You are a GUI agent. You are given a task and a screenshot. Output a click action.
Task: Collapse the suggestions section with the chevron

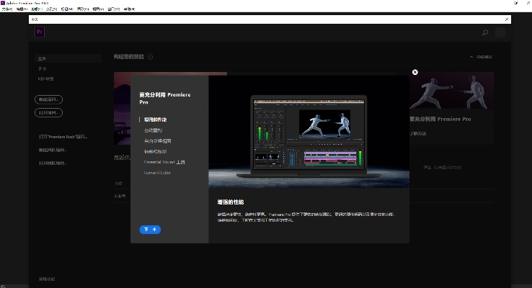(471, 57)
